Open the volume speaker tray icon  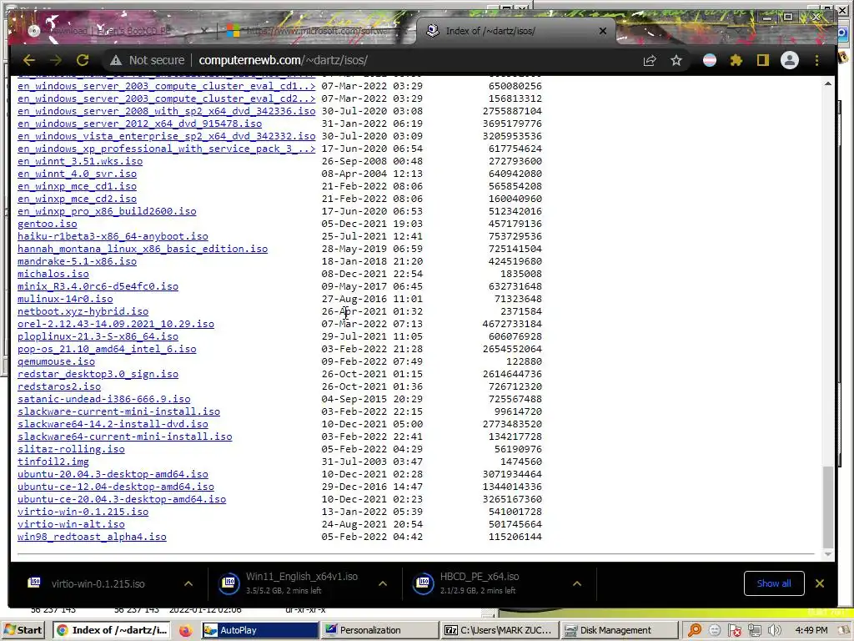point(775,630)
